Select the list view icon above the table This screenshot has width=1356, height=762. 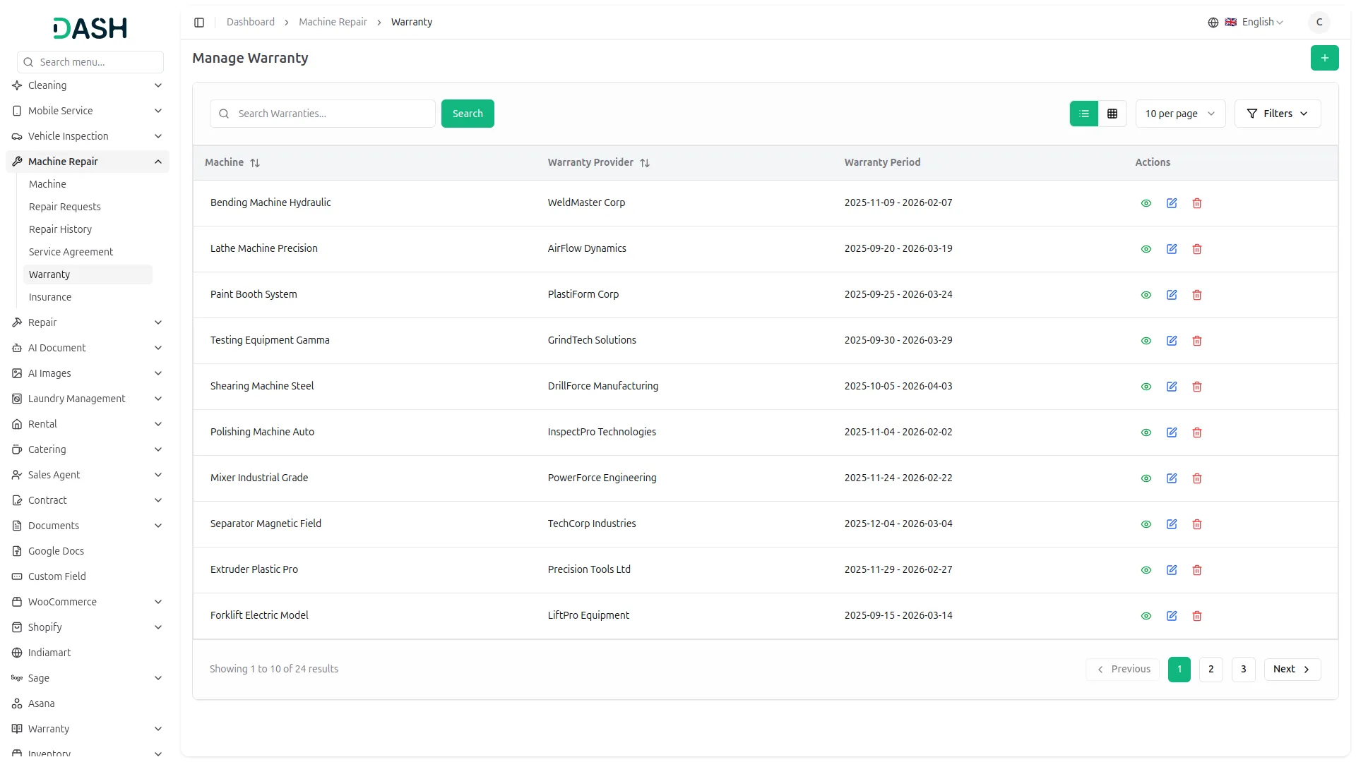[x=1084, y=114]
